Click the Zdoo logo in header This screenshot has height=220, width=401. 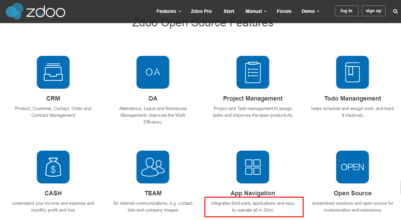tap(35, 11)
